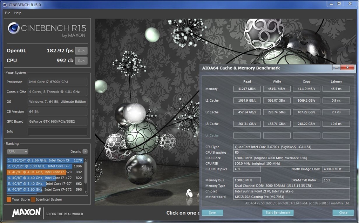359x223 pixels.
Task: Open the CPU ranking type dropdown
Action: point(18,152)
